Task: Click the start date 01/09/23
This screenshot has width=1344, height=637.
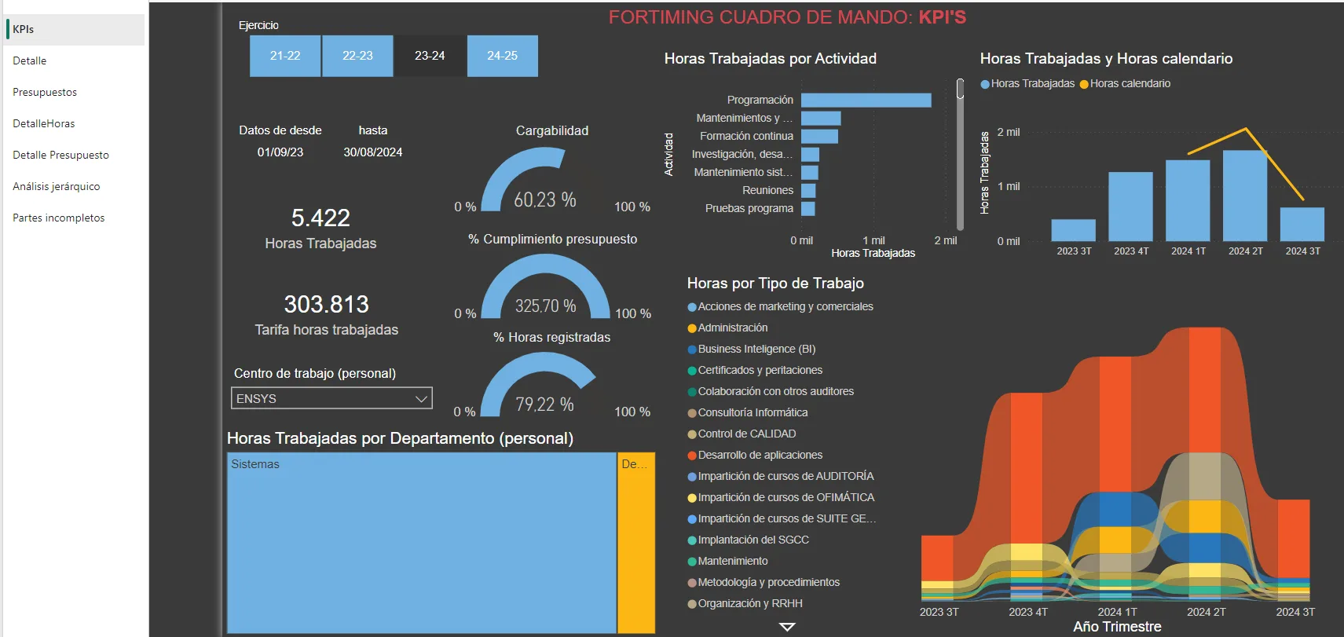Action: [x=280, y=152]
